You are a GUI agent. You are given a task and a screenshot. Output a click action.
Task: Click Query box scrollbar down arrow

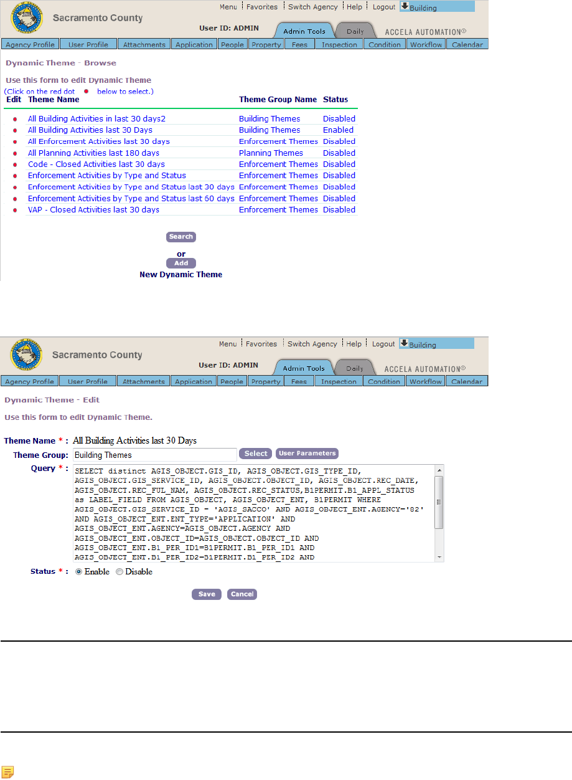[439, 557]
